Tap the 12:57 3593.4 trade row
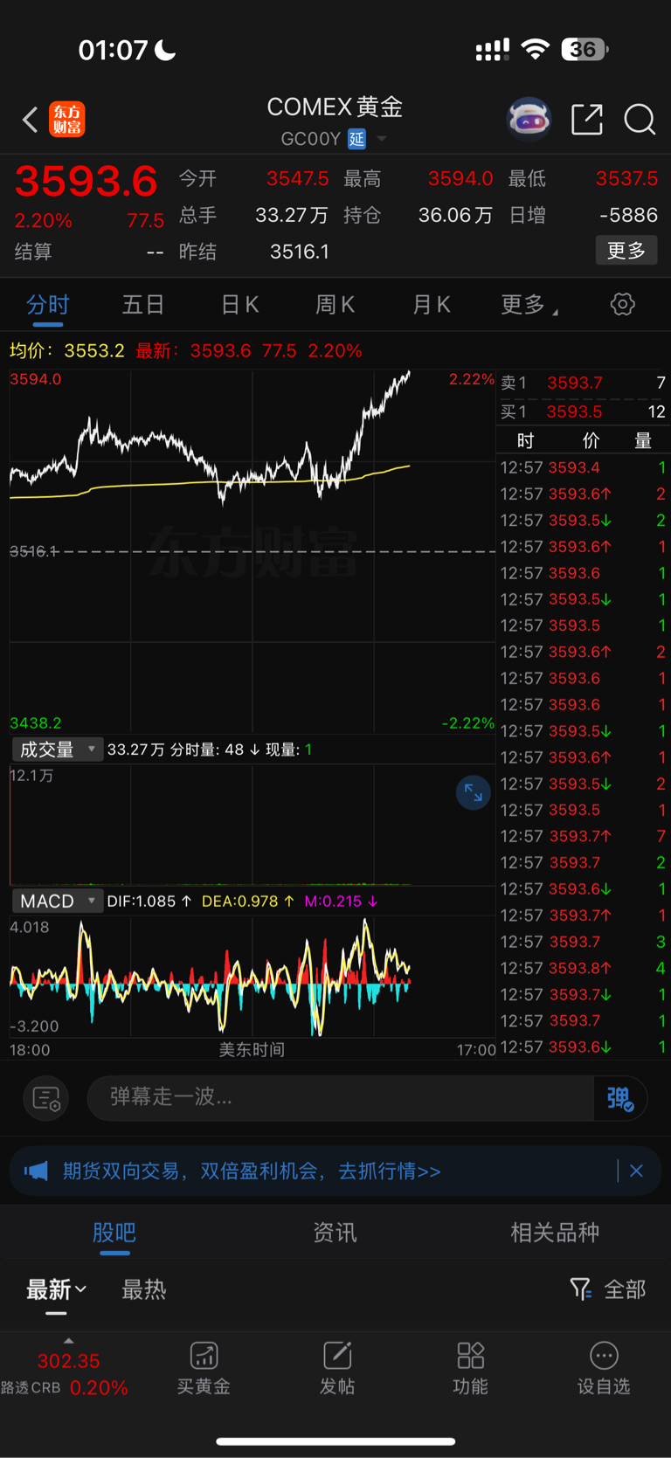This screenshot has height=1458, width=671. pos(583,467)
